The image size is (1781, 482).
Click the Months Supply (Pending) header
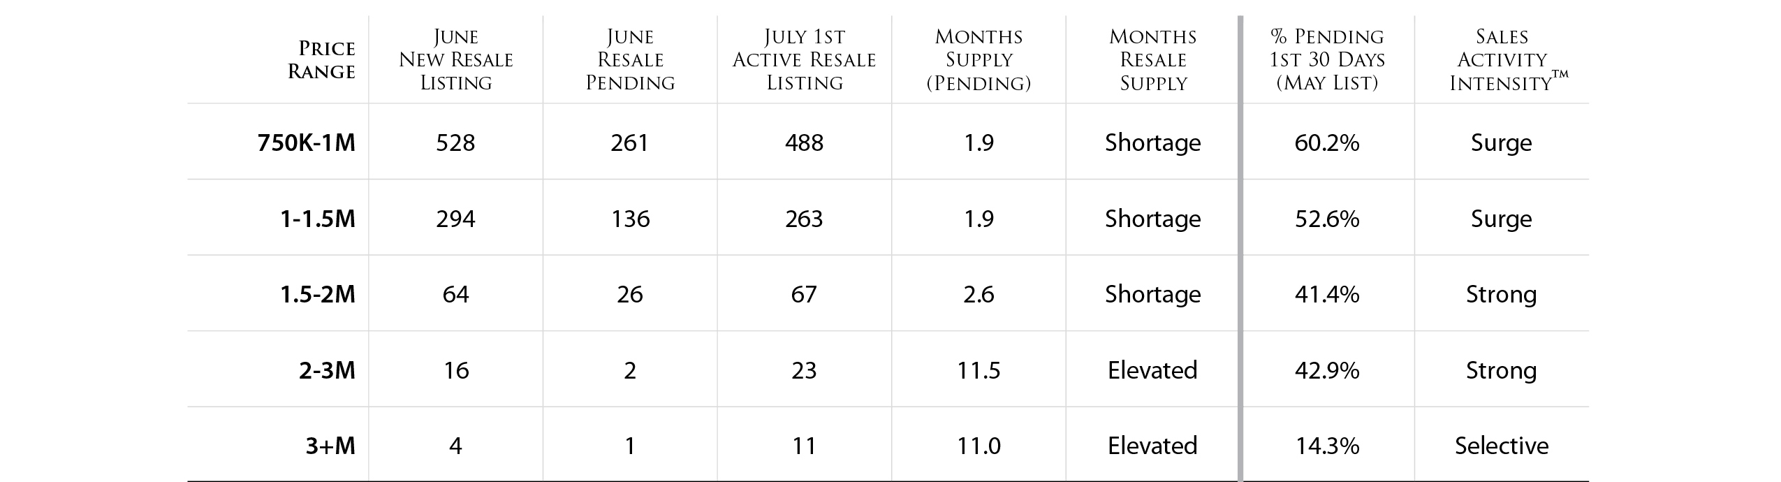tap(979, 59)
